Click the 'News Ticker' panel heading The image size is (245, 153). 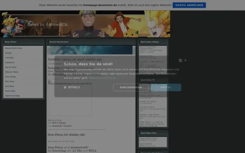[11, 42]
